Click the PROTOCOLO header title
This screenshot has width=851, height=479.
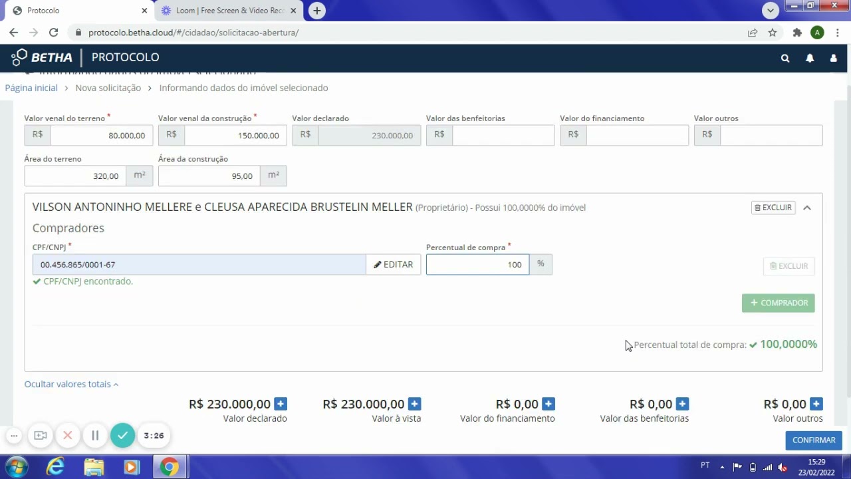click(125, 57)
